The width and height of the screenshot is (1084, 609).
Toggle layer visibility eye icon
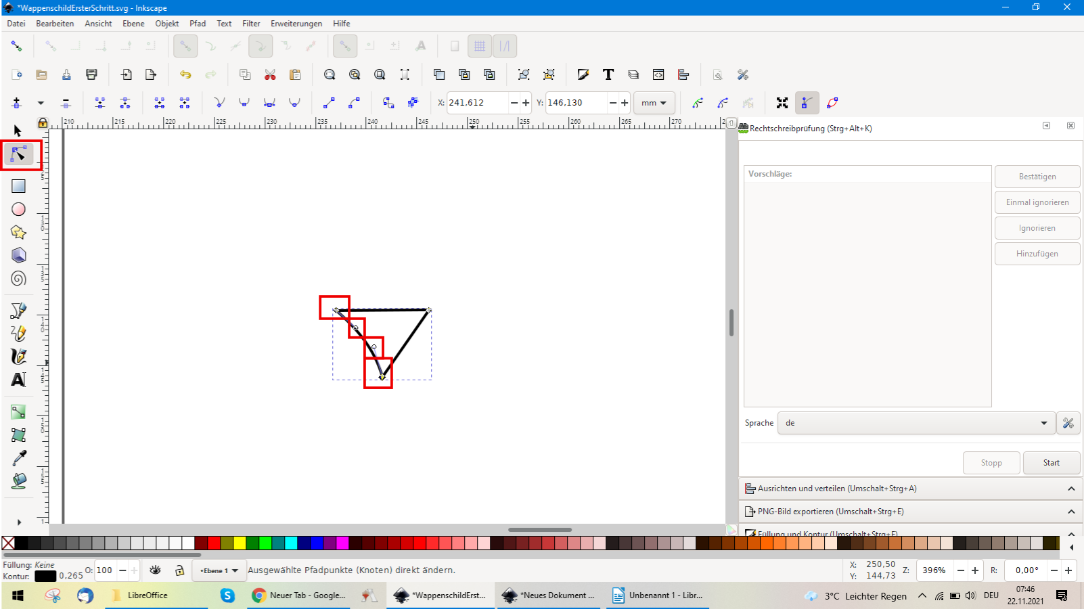coord(155,570)
